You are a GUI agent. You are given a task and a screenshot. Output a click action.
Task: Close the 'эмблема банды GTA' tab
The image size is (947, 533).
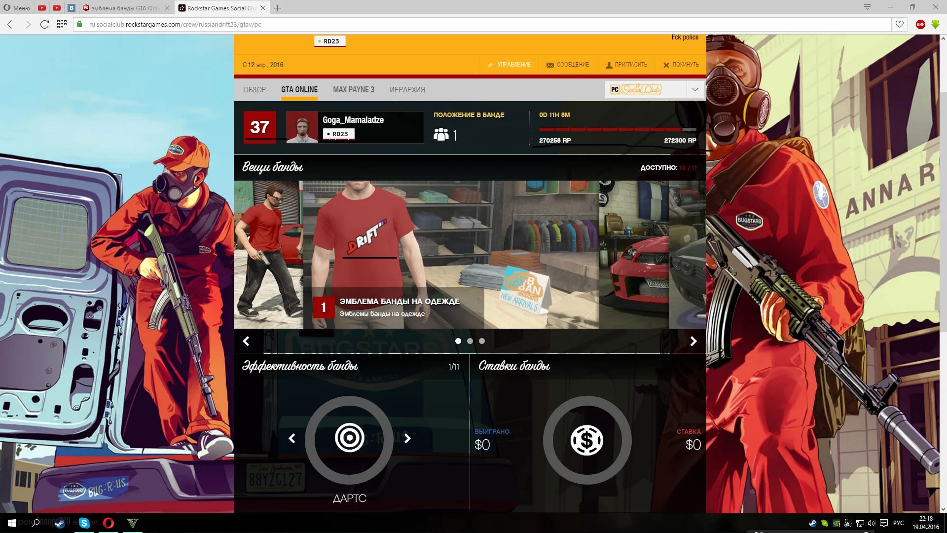(x=167, y=8)
